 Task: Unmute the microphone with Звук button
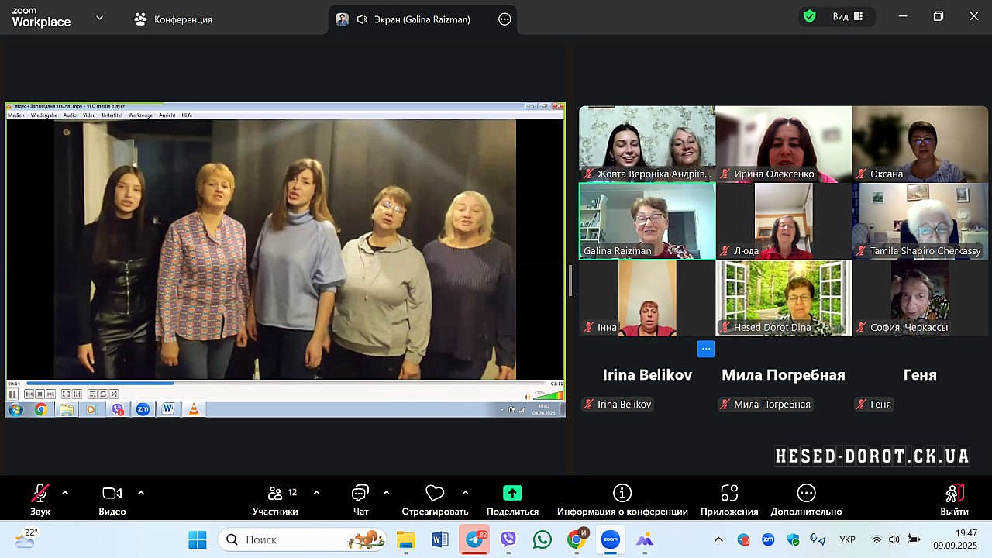point(40,494)
